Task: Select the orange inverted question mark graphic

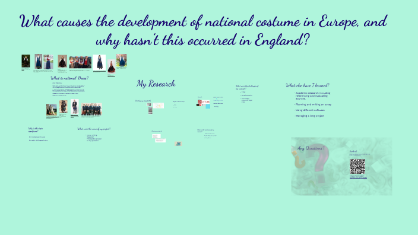Action: [x=298, y=159]
